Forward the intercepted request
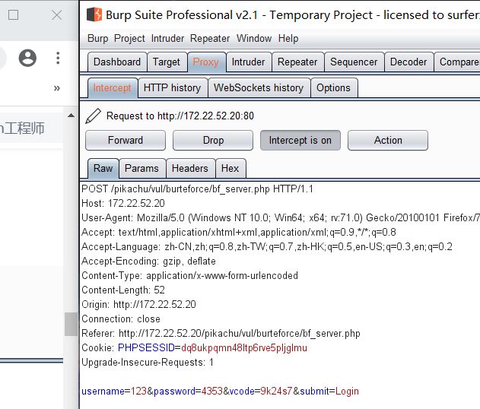This screenshot has width=480, height=409. pos(126,141)
